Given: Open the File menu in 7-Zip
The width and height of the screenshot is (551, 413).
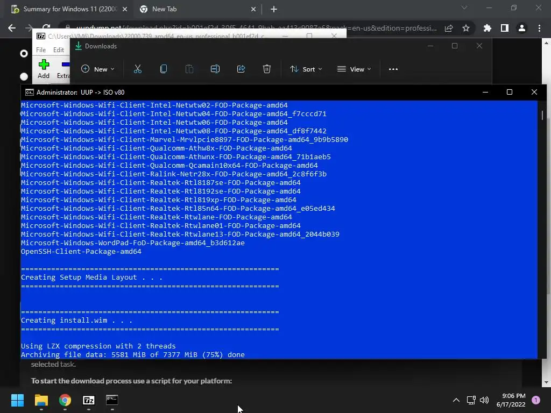Looking at the screenshot, I should pos(41,50).
